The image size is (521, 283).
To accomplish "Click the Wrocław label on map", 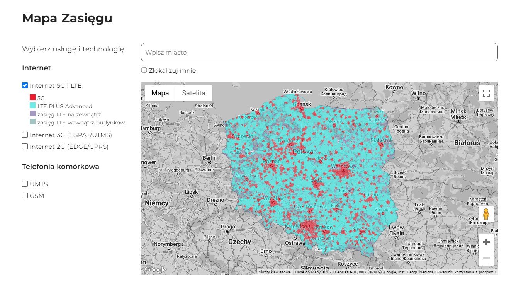I will (273, 198).
